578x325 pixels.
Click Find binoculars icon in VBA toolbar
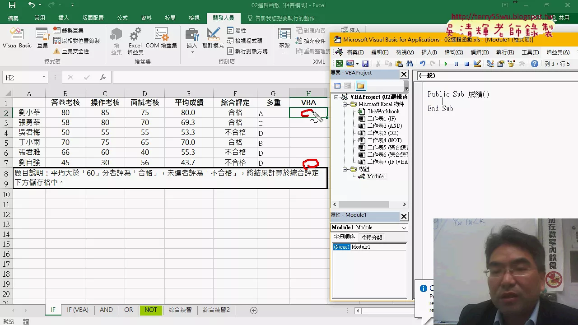pyautogui.click(x=410, y=64)
